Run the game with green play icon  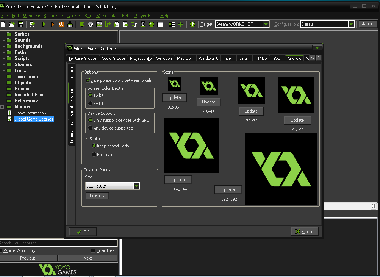click(x=44, y=24)
